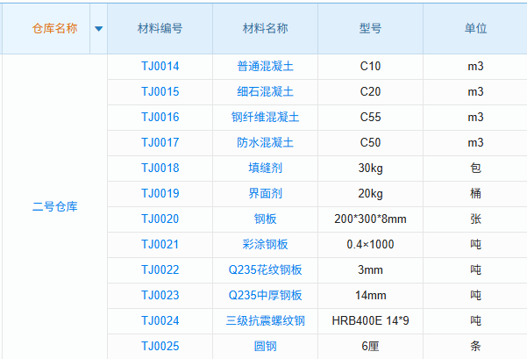This screenshot has width=527, height=359.
Task: Click the TJ0025 material code
Action: click(160, 346)
